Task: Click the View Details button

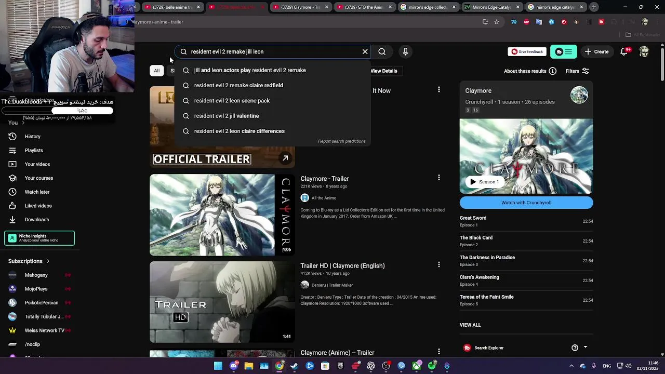Action: [383, 71]
